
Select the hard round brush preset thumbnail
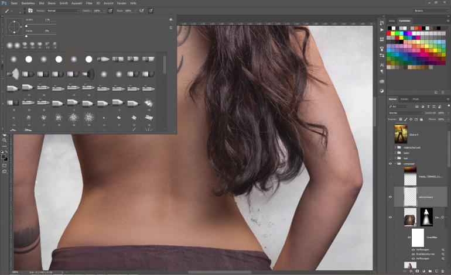click(x=28, y=59)
